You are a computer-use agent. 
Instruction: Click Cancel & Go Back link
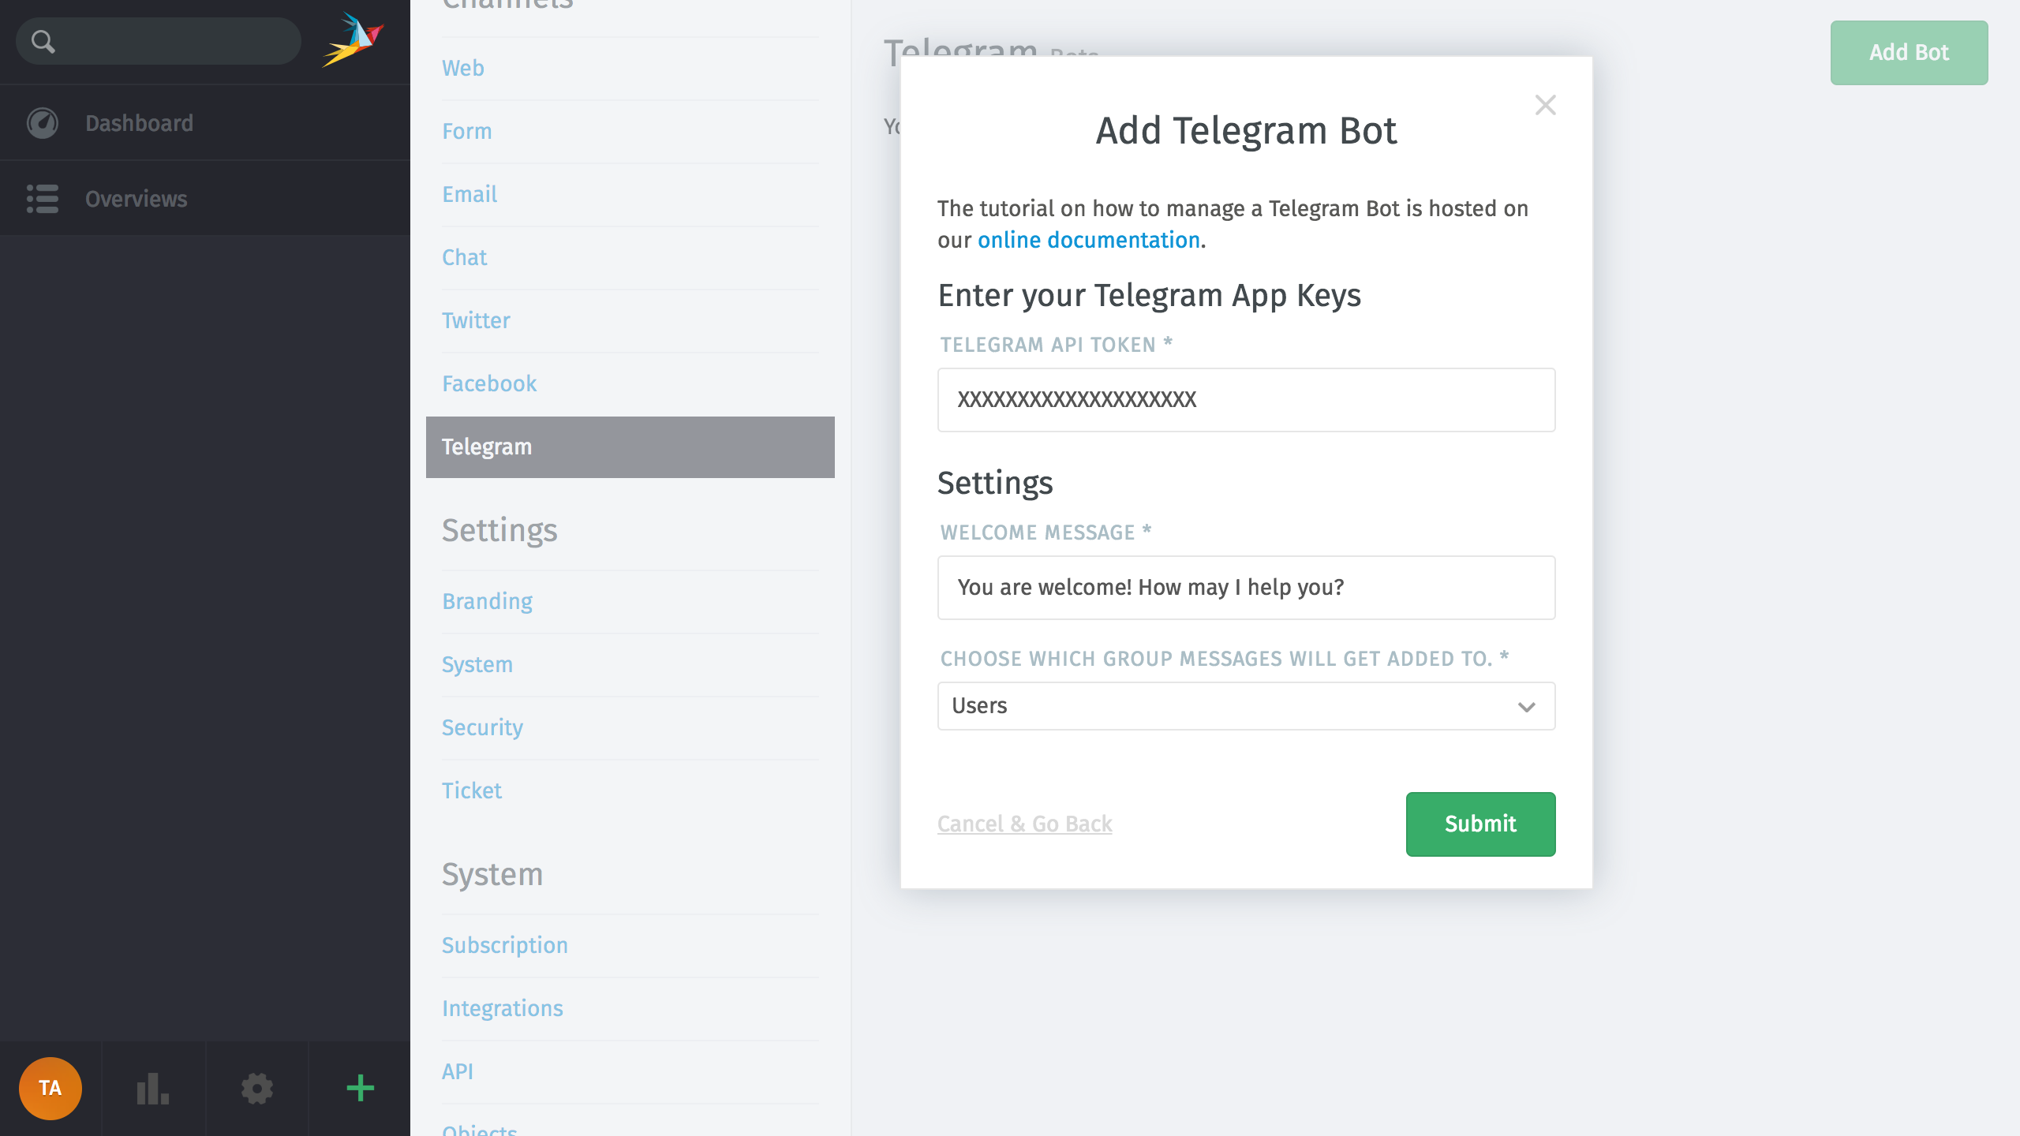1025,824
